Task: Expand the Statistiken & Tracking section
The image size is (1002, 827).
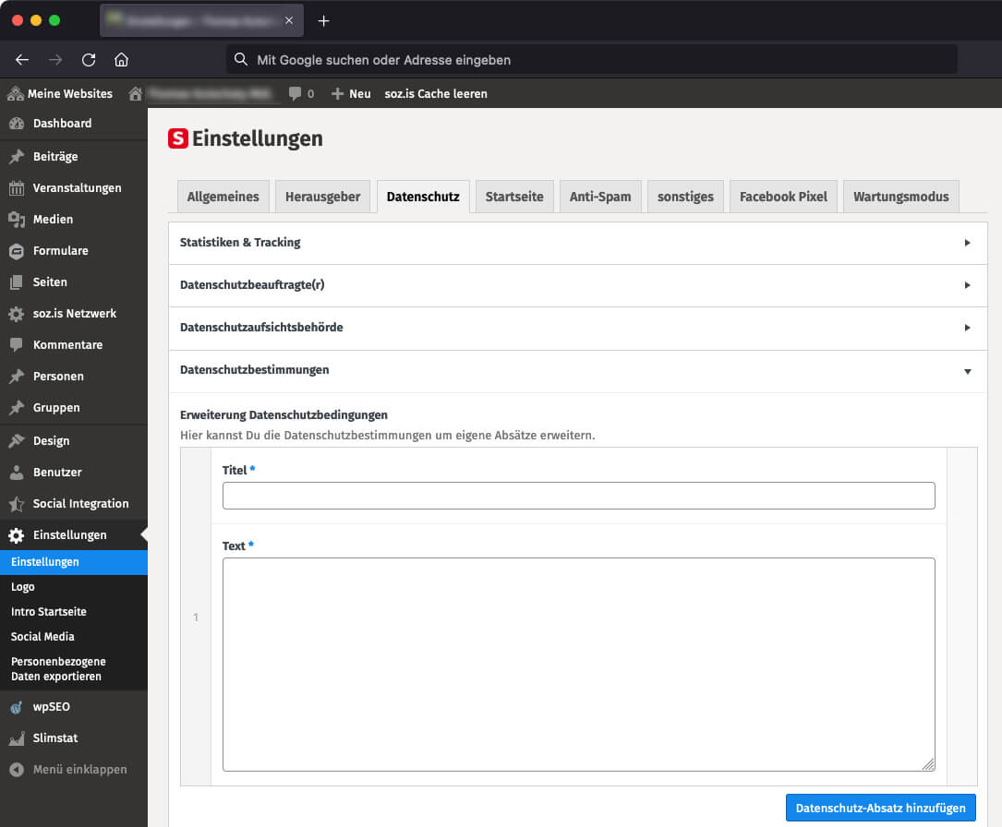Action: click(x=967, y=243)
